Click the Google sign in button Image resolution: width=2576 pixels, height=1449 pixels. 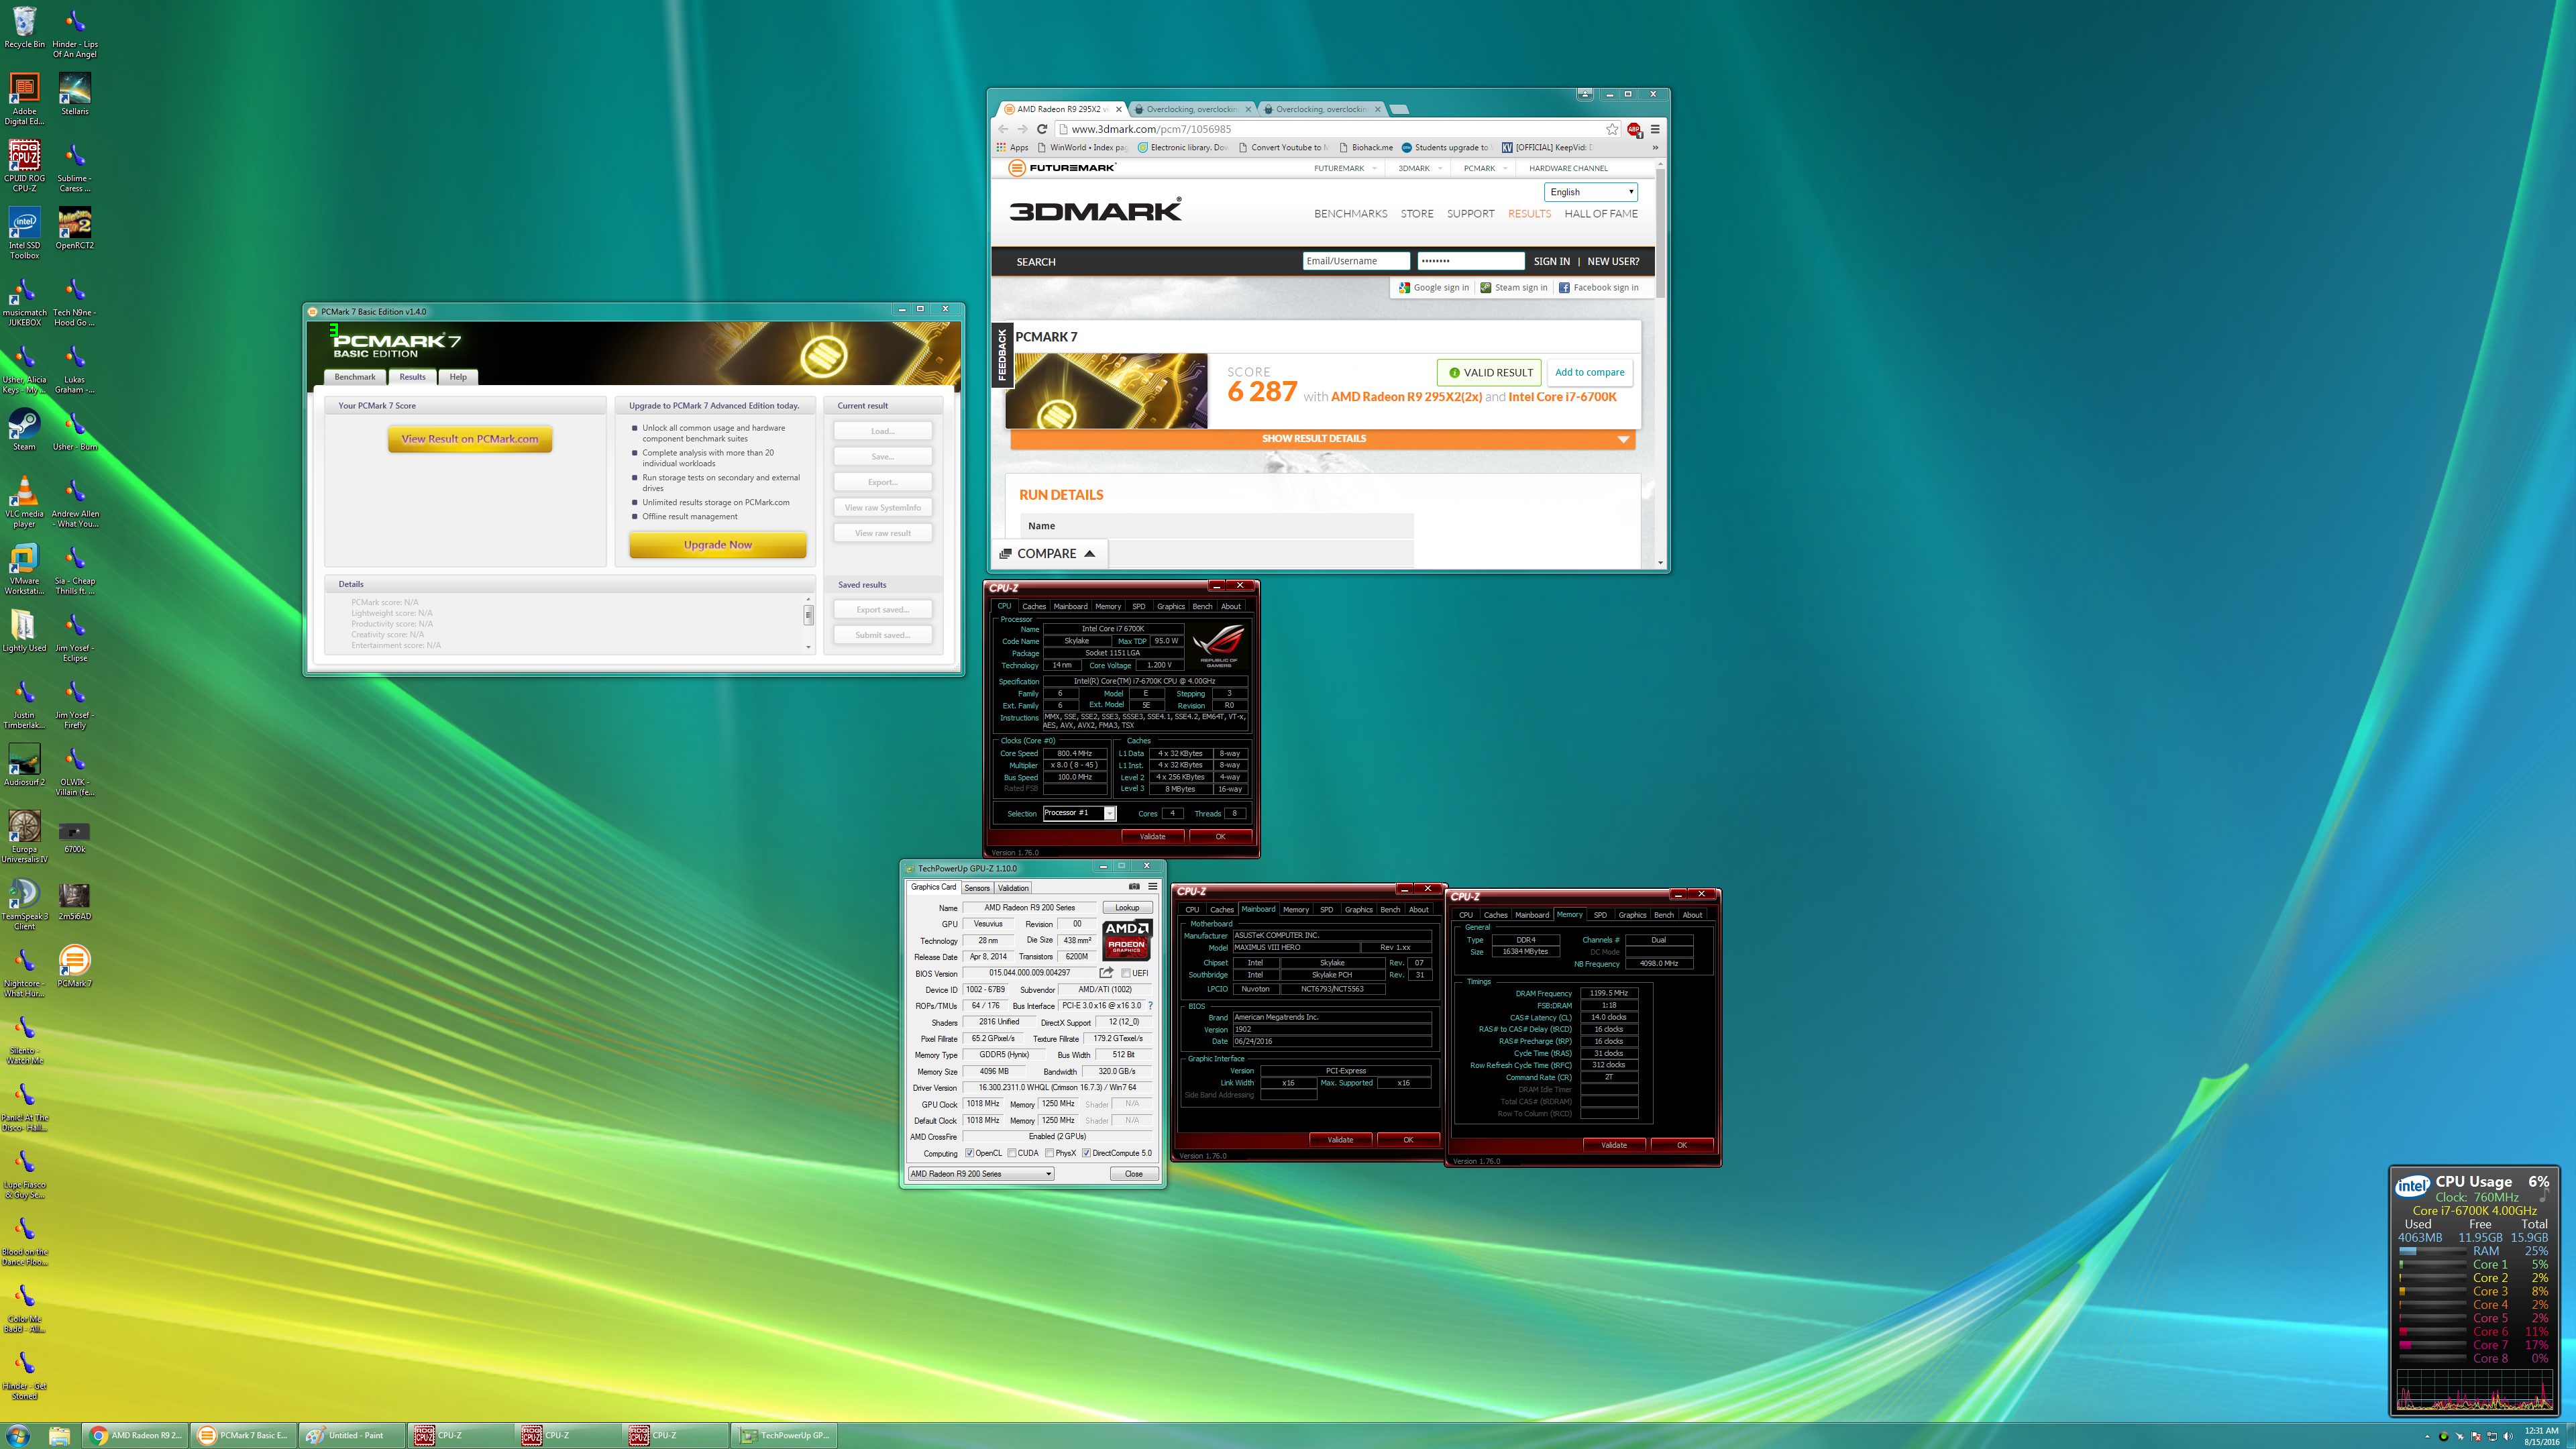click(x=1433, y=287)
